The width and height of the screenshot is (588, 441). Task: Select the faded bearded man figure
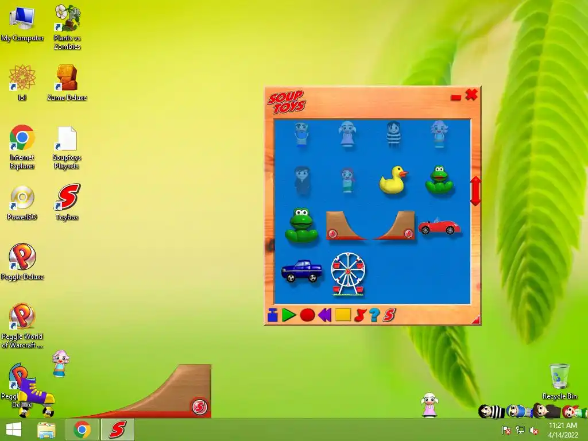[x=301, y=134]
